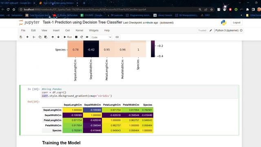Click the 'Training the Model' heading
This screenshot has width=261, height=147.
(x=61, y=143)
